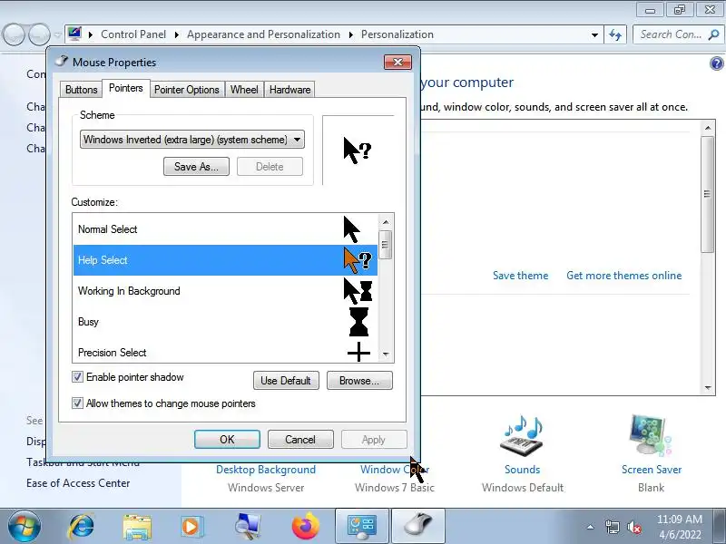Click the Busy hourglass cursor icon
Screen dimensions: 726x544
[x=358, y=322]
